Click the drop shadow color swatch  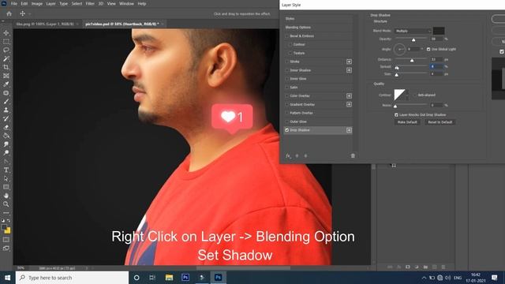pyautogui.click(x=439, y=31)
